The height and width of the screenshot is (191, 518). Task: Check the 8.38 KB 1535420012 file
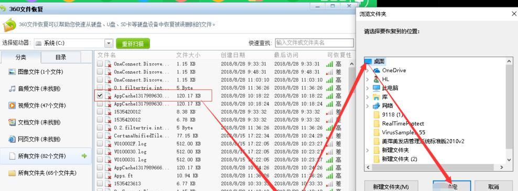100,112
